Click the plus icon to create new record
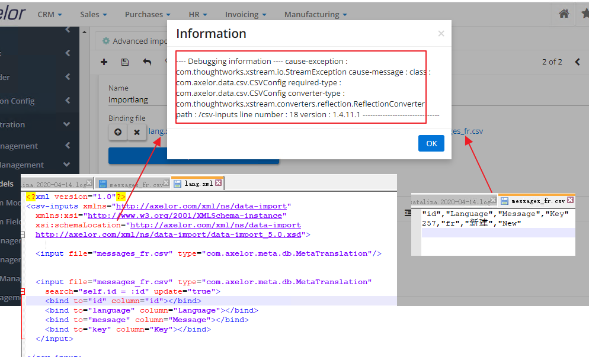Viewport: 589px width, 357px height. (104, 62)
